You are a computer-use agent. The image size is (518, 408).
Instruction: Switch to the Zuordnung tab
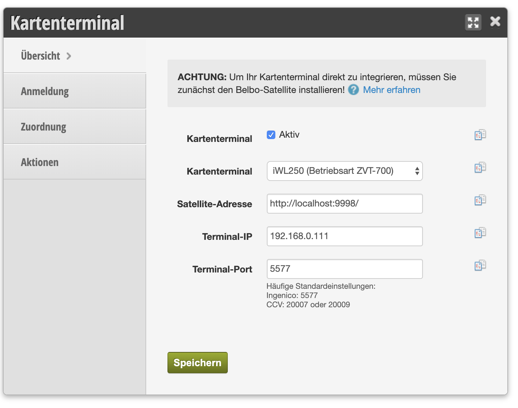44,127
